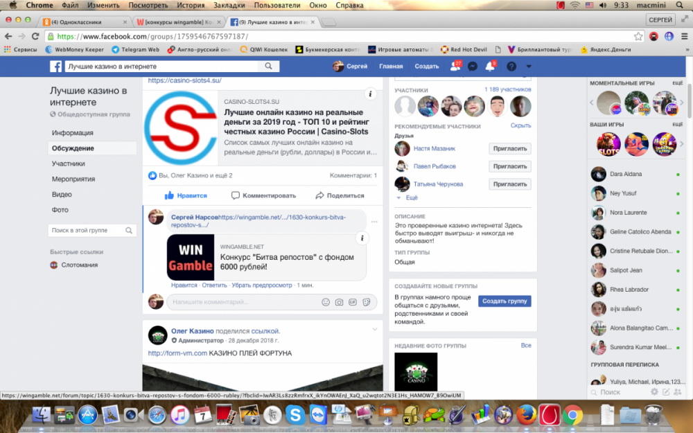Click the comment input field Напишите комментарий

coord(243,302)
